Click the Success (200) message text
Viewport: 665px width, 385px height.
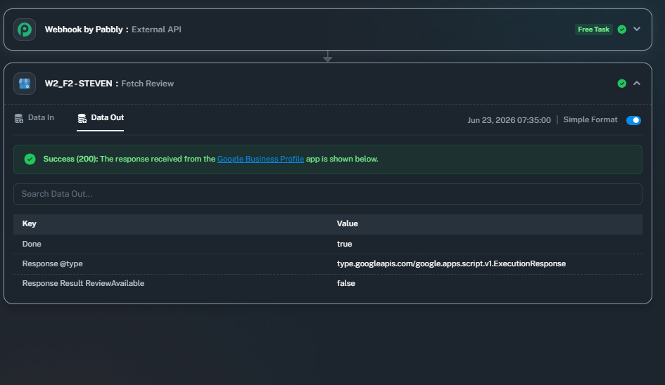pos(210,159)
